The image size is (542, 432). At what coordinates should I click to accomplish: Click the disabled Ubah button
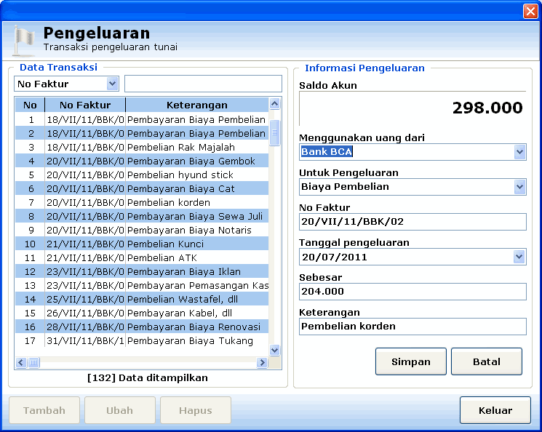click(x=119, y=410)
